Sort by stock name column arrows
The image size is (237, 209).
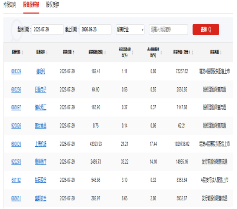[47, 53]
